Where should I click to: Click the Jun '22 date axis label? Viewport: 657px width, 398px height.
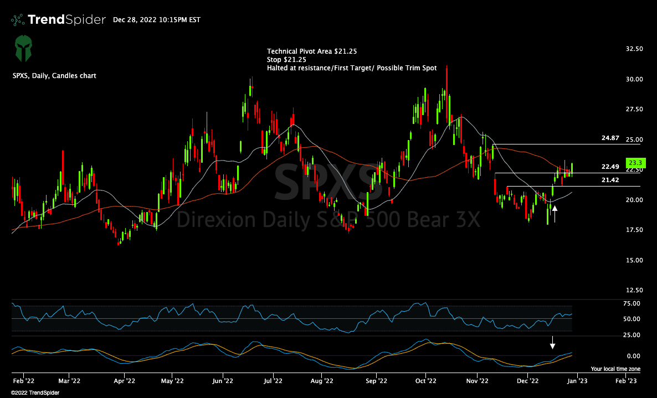223,381
